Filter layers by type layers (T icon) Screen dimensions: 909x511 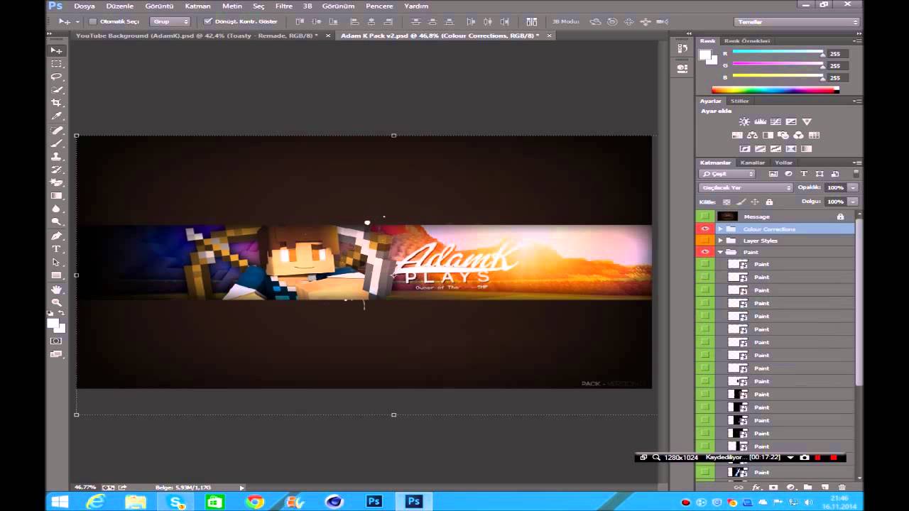pos(804,174)
